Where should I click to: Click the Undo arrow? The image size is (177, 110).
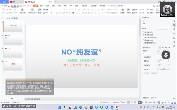[x=24, y=6]
